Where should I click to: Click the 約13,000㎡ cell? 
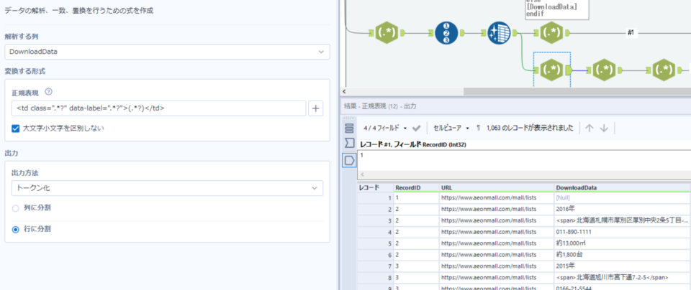click(622, 243)
